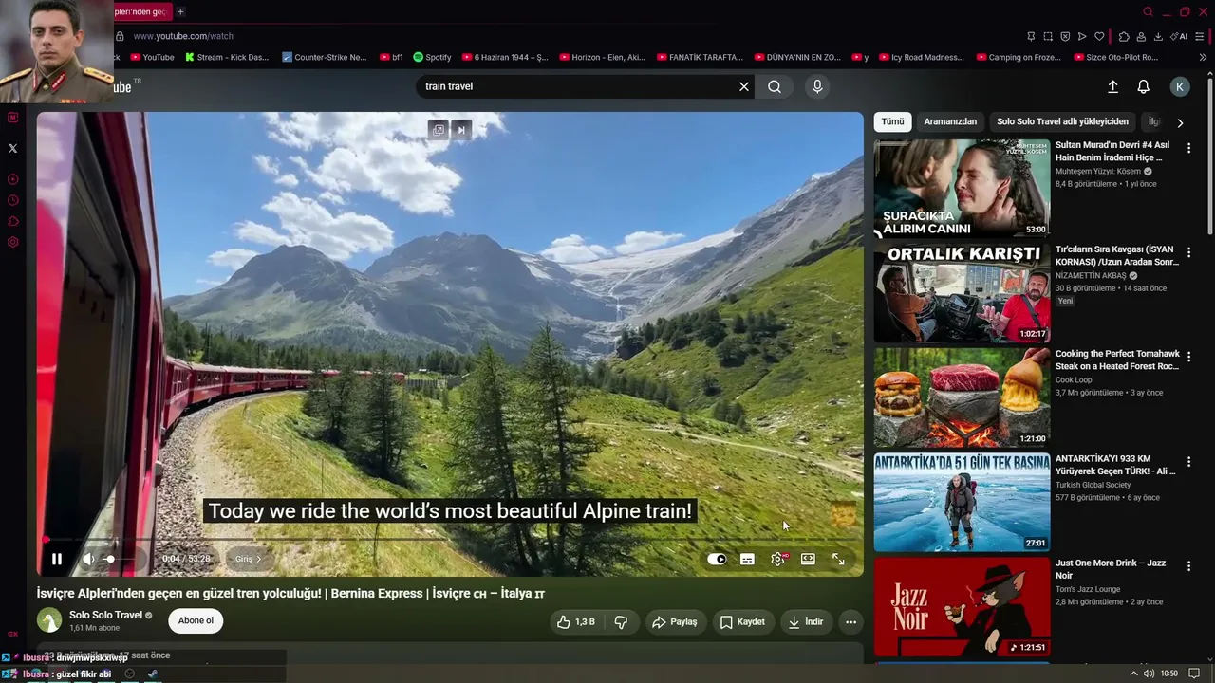The height and width of the screenshot is (683, 1215).
Task: Open the Tomahawk Steak video thumbnail
Action: [962, 397]
